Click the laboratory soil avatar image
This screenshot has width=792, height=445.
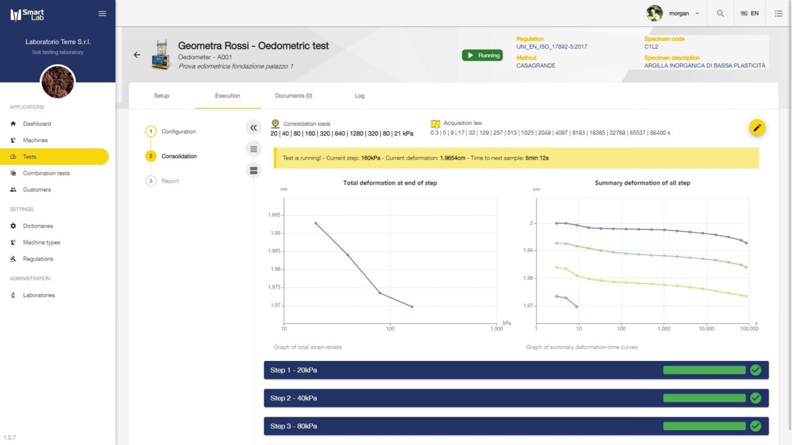tap(58, 82)
